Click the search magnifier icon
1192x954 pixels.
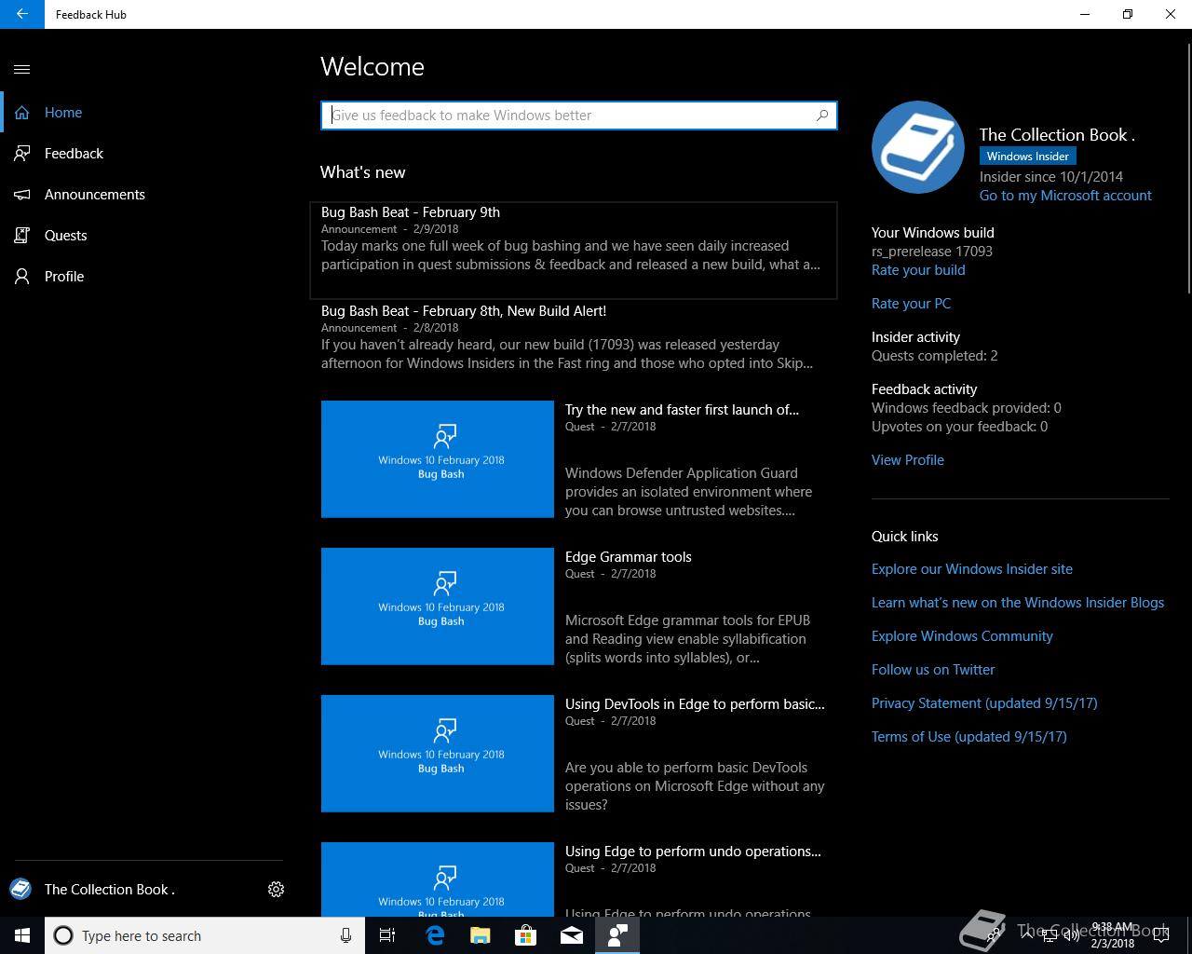[x=822, y=116]
